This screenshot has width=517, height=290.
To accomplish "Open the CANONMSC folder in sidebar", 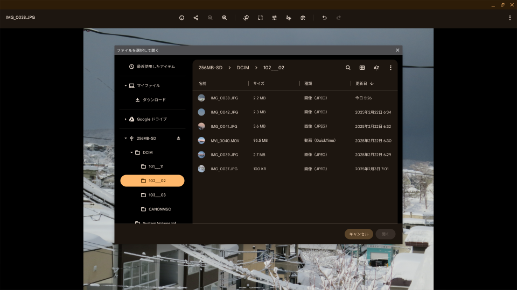I will tap(159, 209).
